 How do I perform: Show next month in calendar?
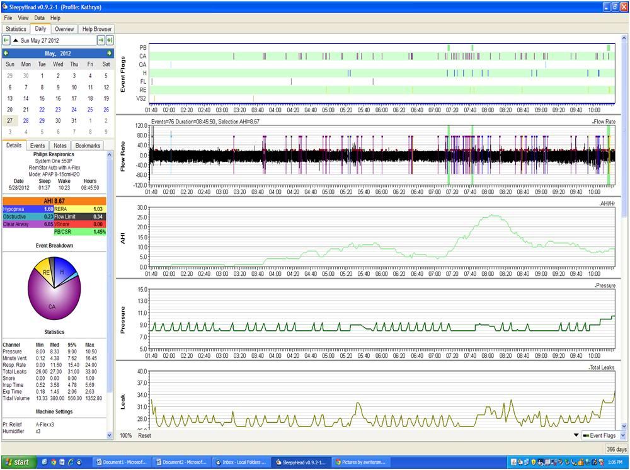tap(110, 54)
